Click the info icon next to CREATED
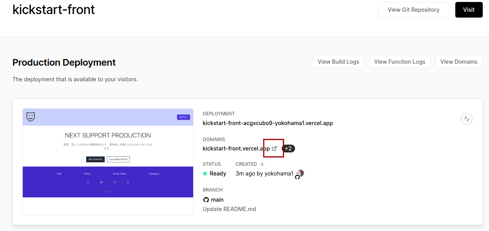Screen dimensions: 489x231 pos(262,164)
